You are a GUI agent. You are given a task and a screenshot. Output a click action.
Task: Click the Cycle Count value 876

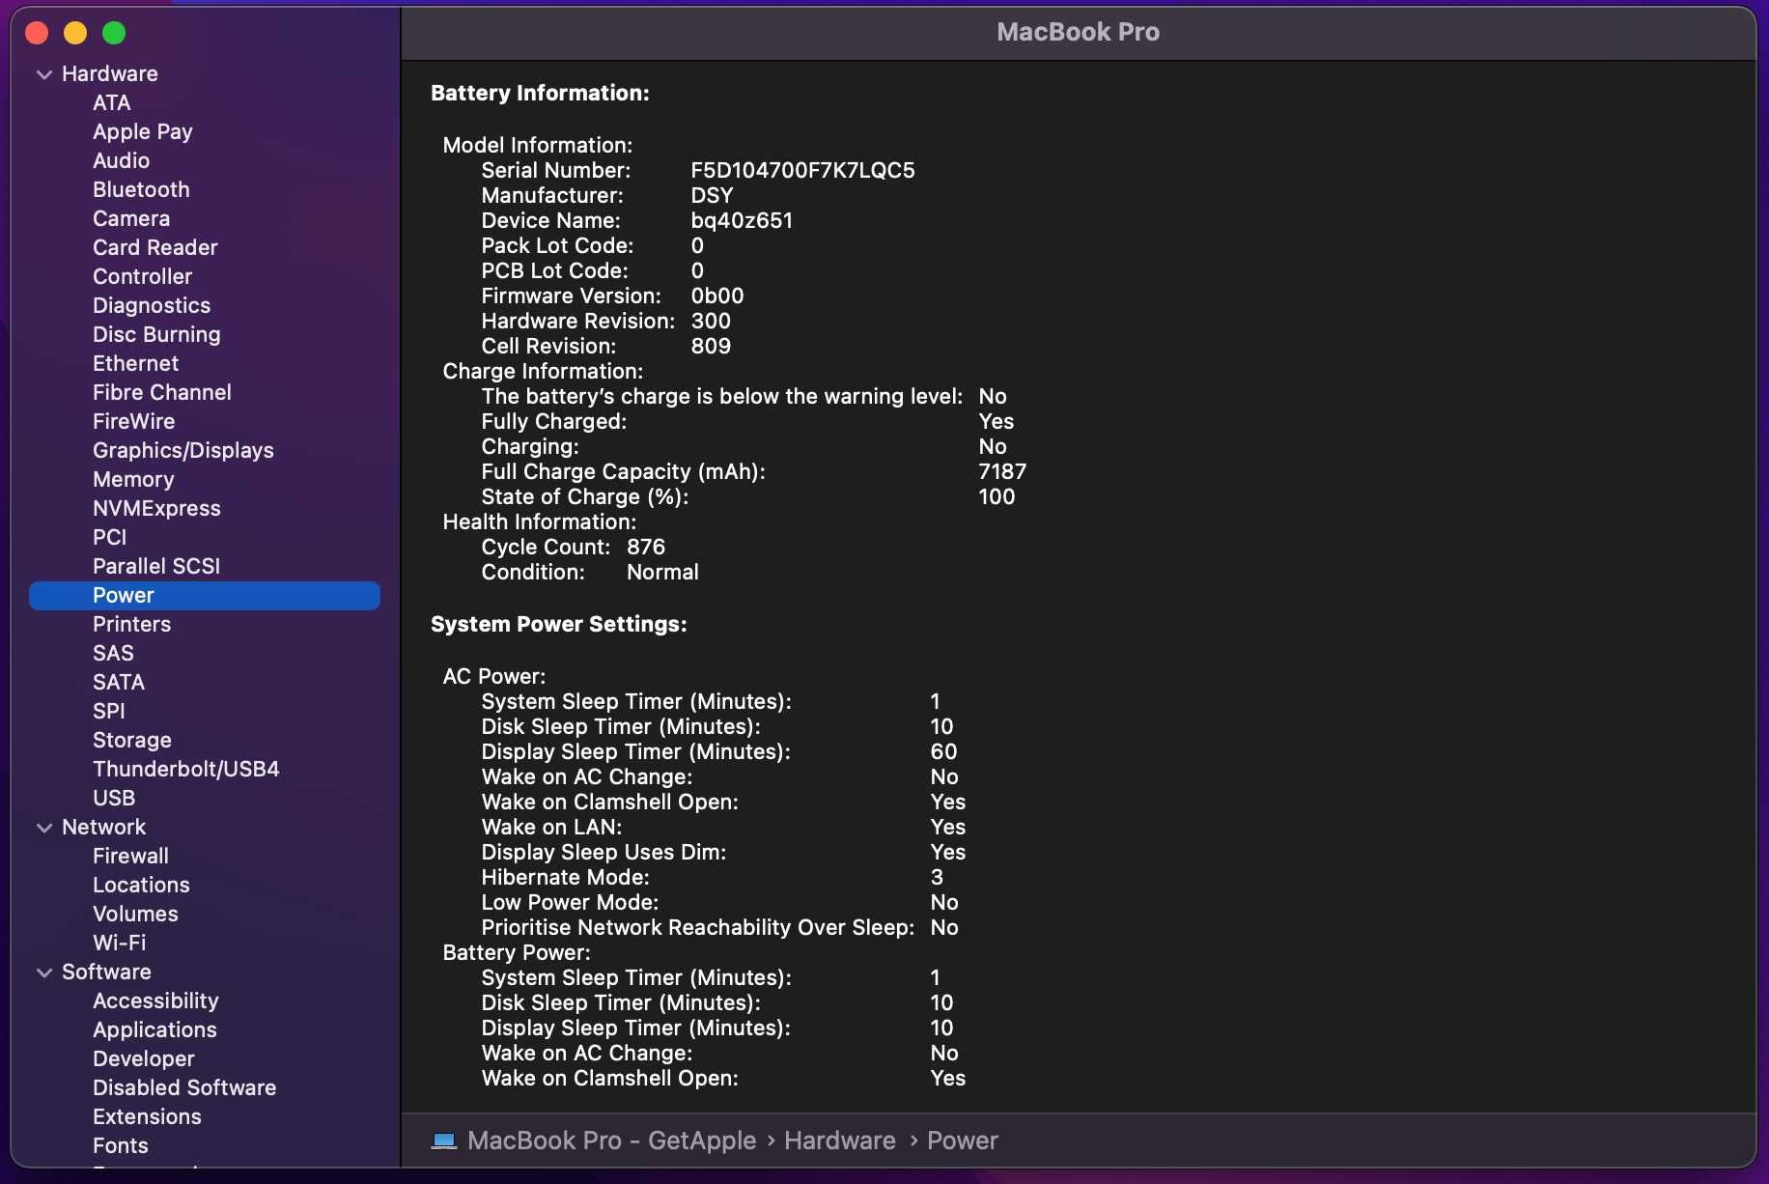pyautogui.click(x=646, y=547)
